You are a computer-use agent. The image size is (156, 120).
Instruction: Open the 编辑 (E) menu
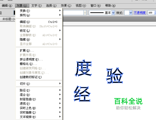[7, 6]
